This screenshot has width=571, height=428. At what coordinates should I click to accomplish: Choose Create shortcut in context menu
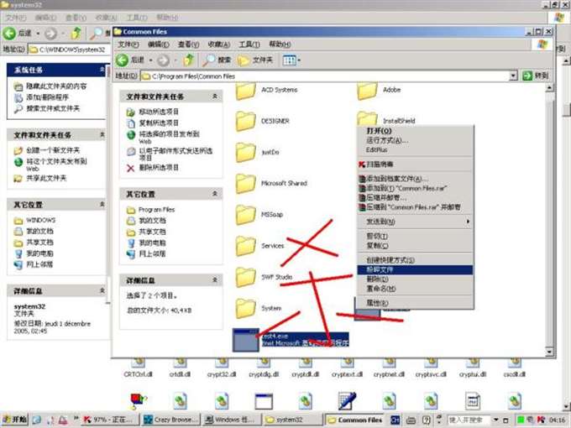pos(415,260)
